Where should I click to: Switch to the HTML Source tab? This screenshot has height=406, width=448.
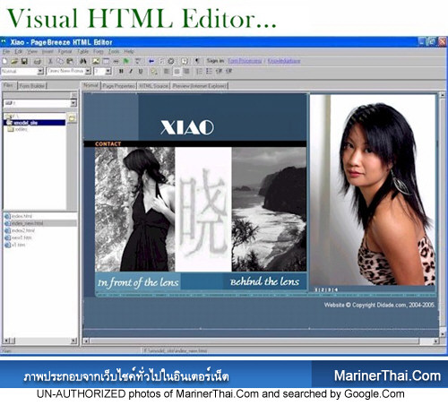click(154, 86)
